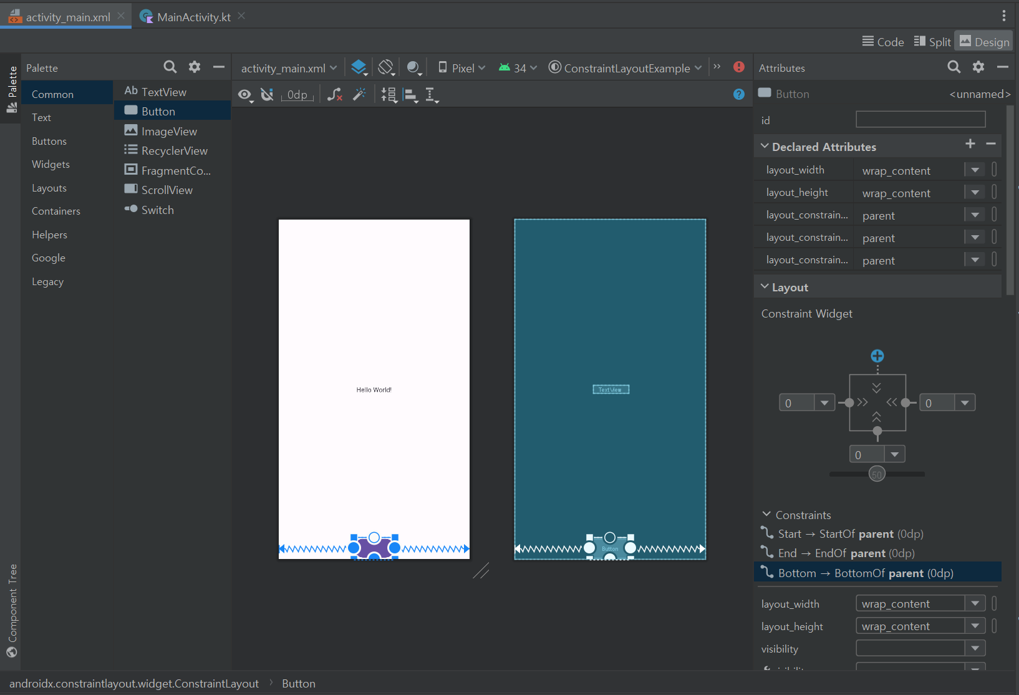Minimize the Palette panel
Screen dimensions: 1019x695
click(219, 67)
